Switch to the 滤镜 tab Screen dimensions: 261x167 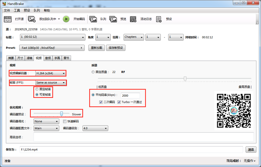tap(29, 58)
